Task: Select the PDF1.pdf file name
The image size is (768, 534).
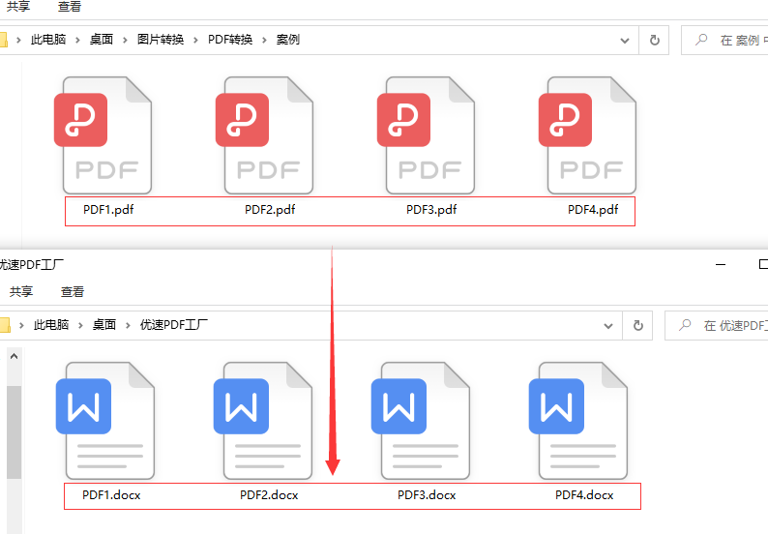Action: (x=108, y=210)
